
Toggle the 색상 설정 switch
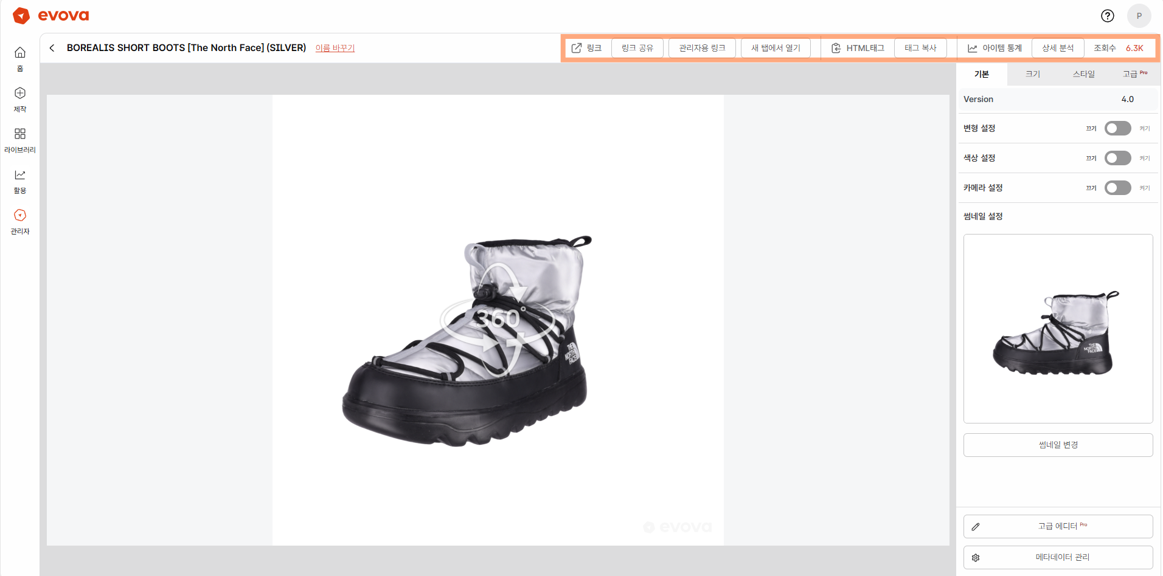(1117, 158)
